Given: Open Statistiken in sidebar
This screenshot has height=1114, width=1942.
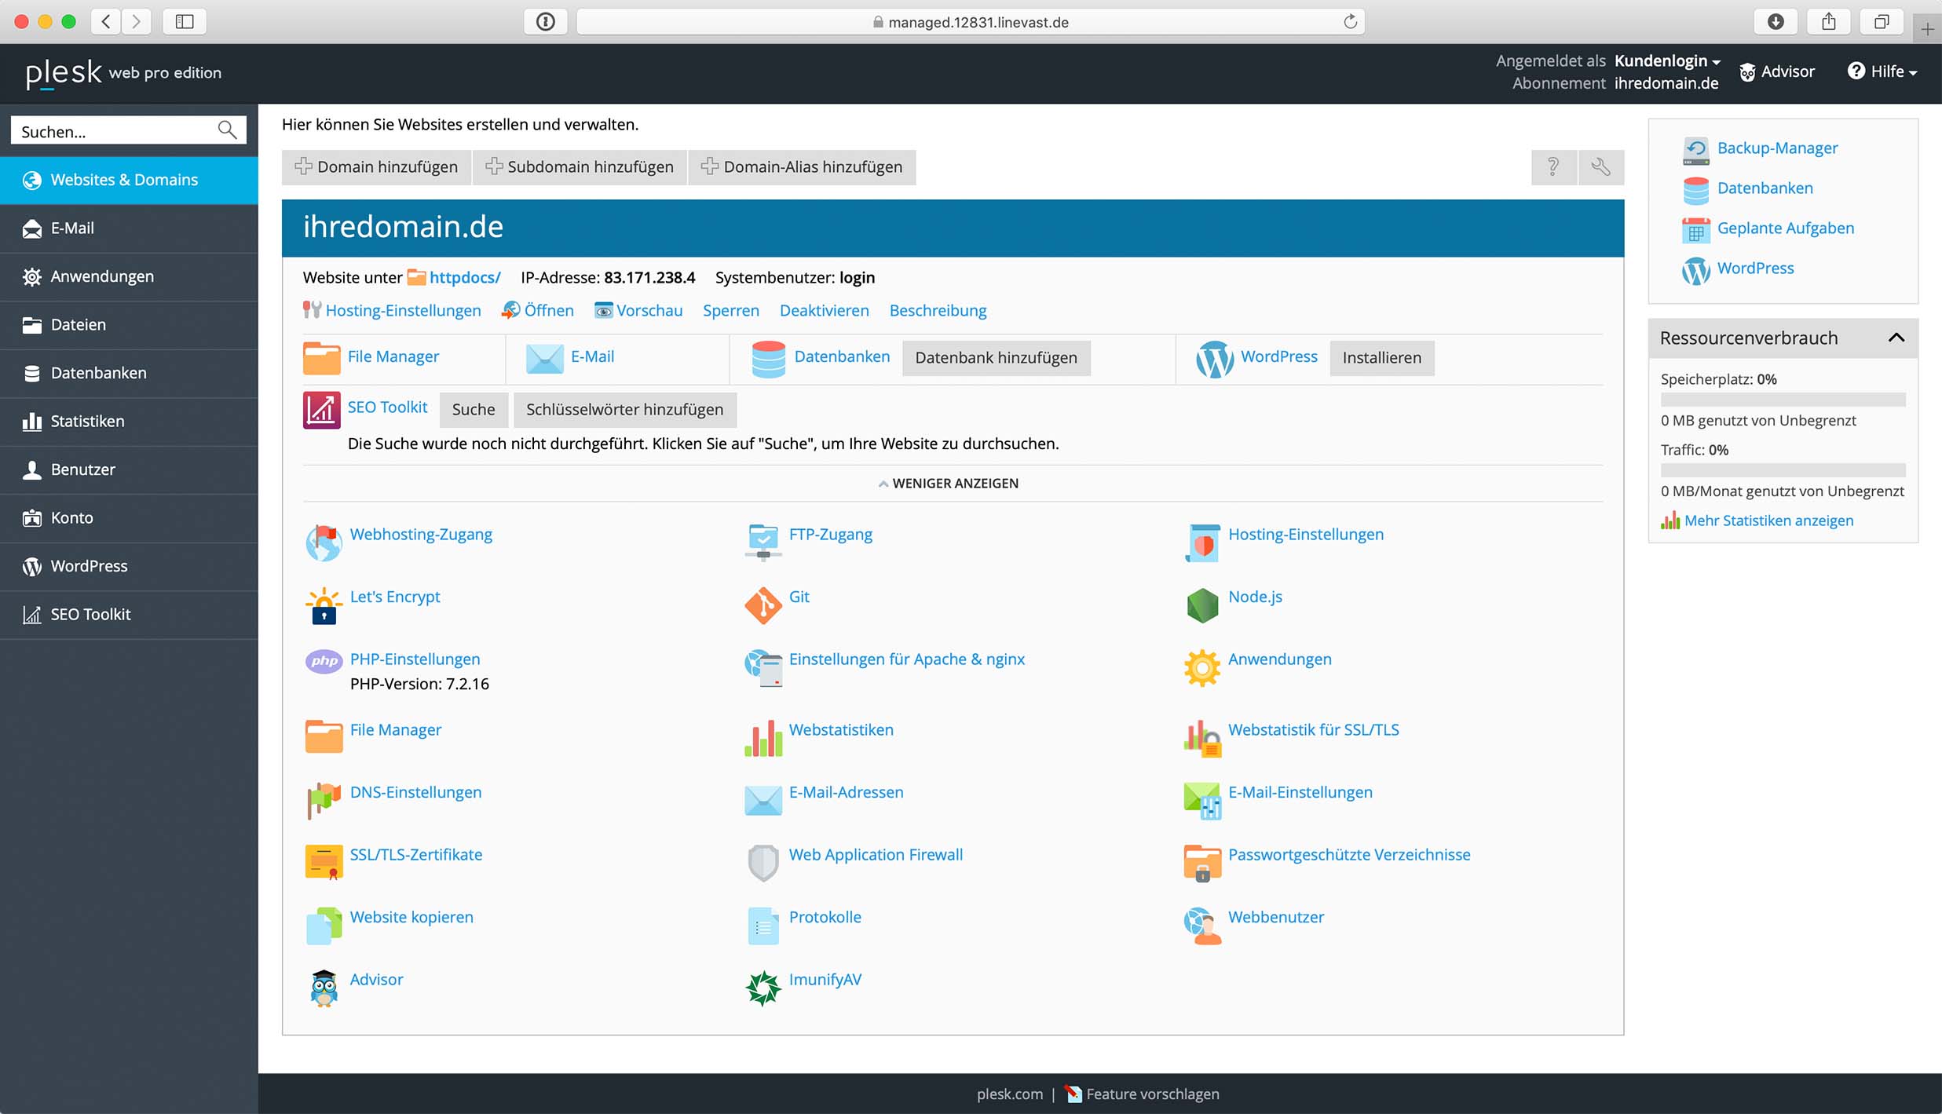Looking at the screenshot, I should (129, 422).
